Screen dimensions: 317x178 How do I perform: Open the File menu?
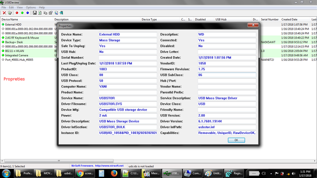(3, 7)
